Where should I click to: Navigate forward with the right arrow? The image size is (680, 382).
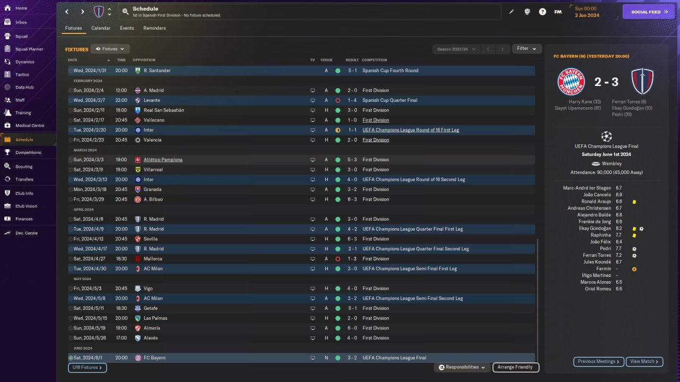pyautogui.click(x=82, y=12)
